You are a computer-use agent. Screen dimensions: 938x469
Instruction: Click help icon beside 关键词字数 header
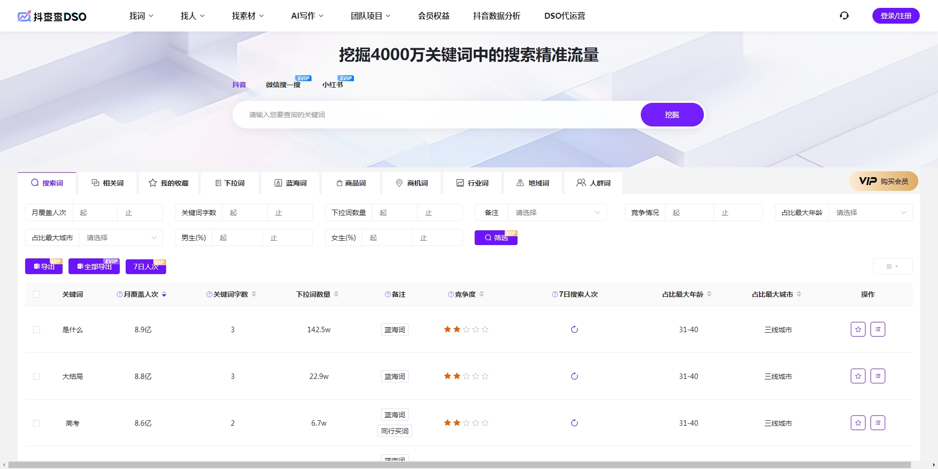(209, 294)
